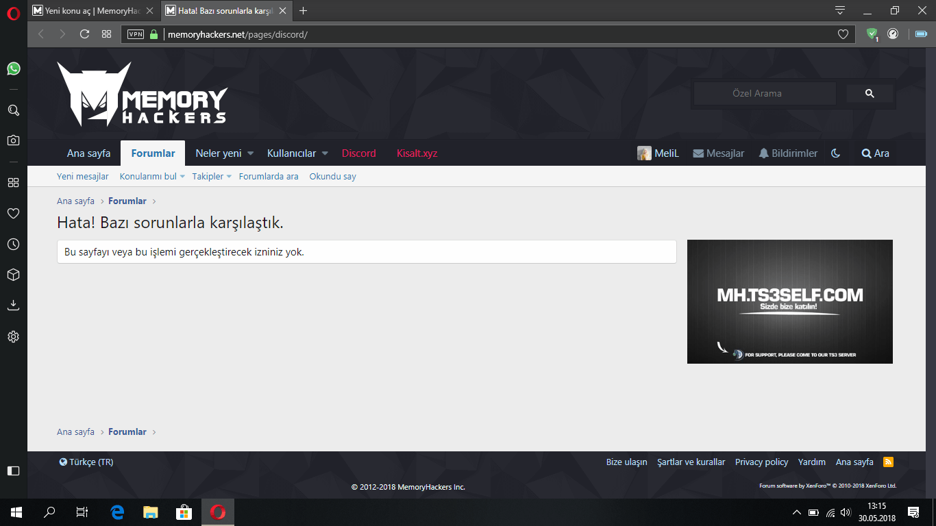Click the battery saver icon in toolbar
The width and height of the screenshot is (936, 526).
tap(921, 34)
